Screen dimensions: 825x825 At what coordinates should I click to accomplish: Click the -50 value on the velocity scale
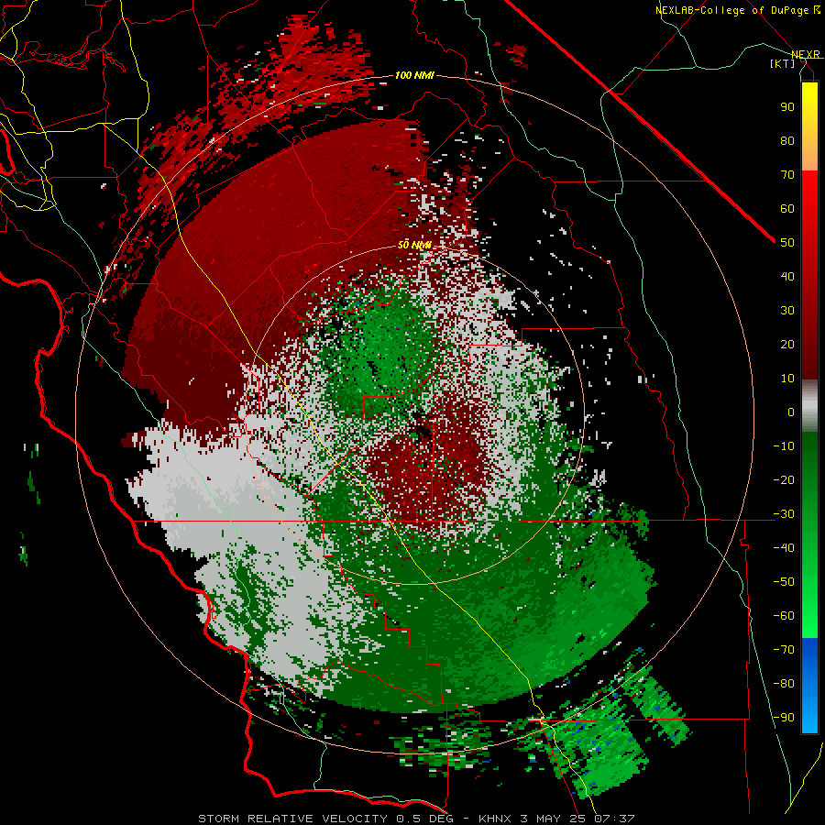(784, 581)
